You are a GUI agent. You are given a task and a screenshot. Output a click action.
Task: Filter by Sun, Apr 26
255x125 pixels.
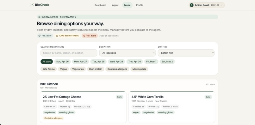pos(62,62)
